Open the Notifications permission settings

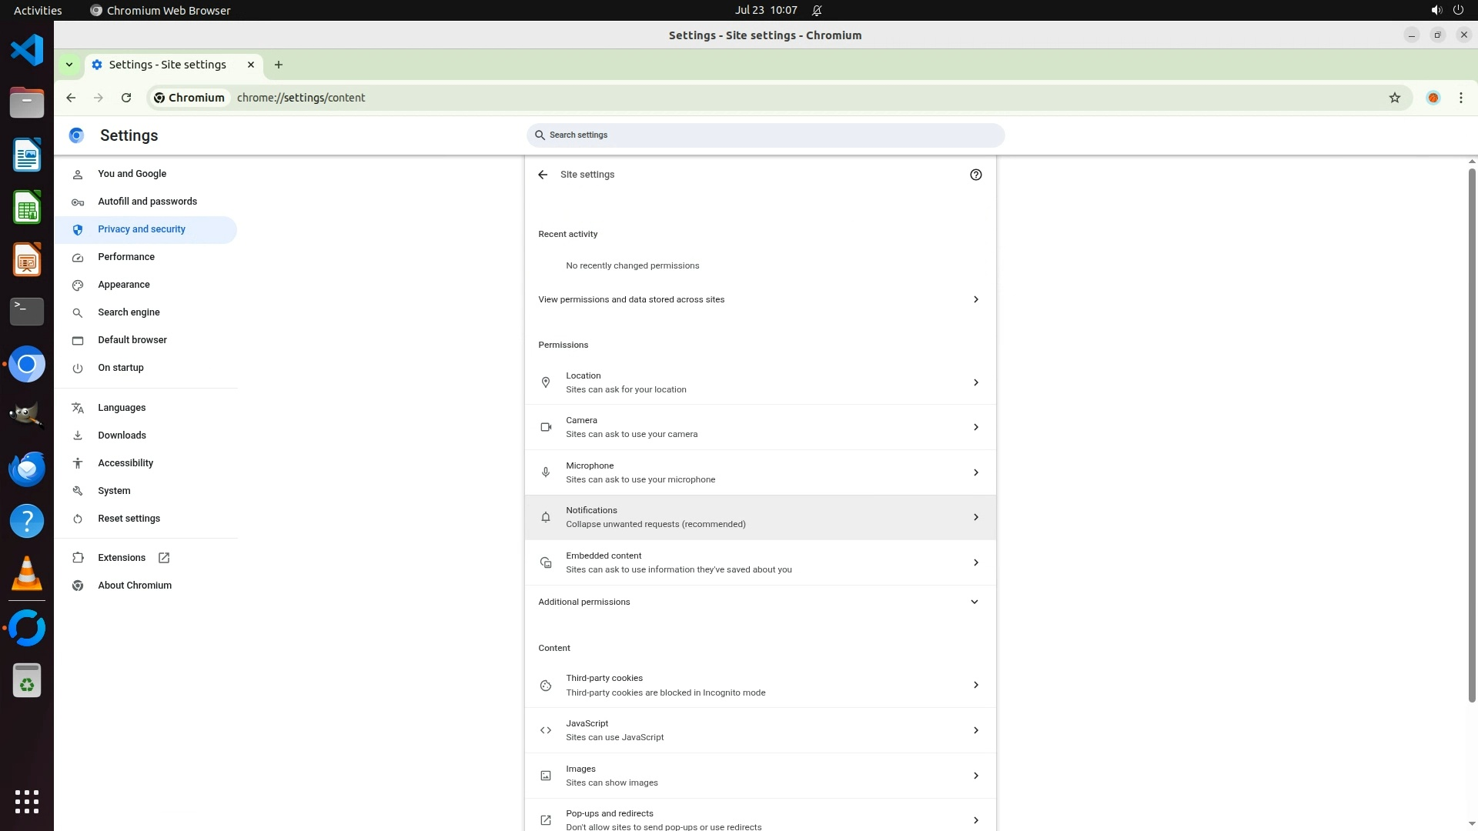[759, 517]
